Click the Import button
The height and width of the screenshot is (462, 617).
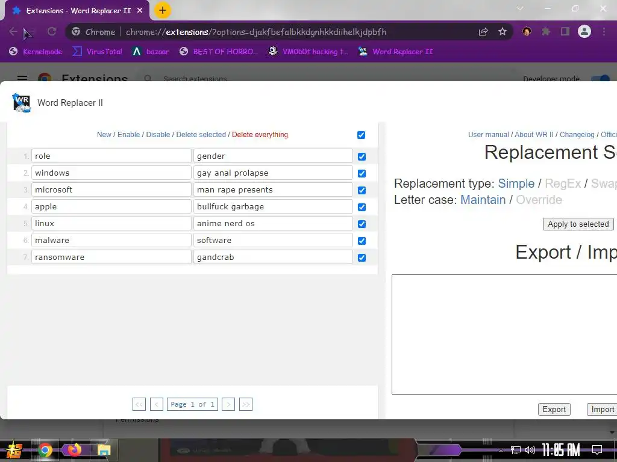[x=602, y=409]
